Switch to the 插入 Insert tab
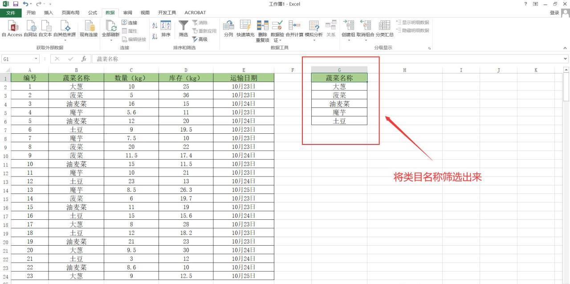Image resolution: width=570 pixels, height=284 pixels. [x=48, y=12]
